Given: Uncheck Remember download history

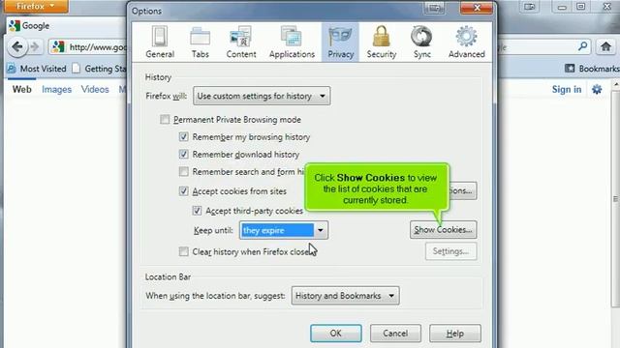Looking at the screenshot, I should point(183,154).
